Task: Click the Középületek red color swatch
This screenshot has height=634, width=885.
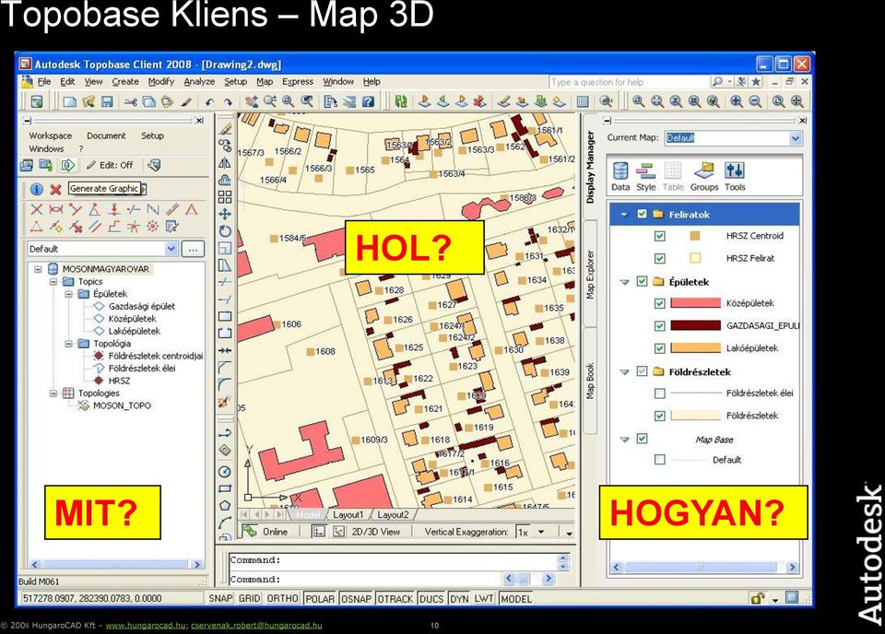Action: tap(695, 303)
